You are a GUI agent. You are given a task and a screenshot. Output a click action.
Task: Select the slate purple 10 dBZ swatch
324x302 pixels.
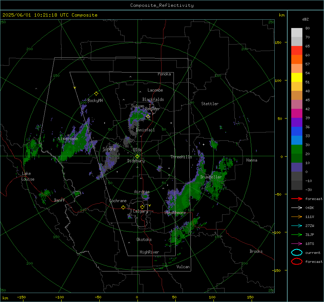tap(297, 167)
